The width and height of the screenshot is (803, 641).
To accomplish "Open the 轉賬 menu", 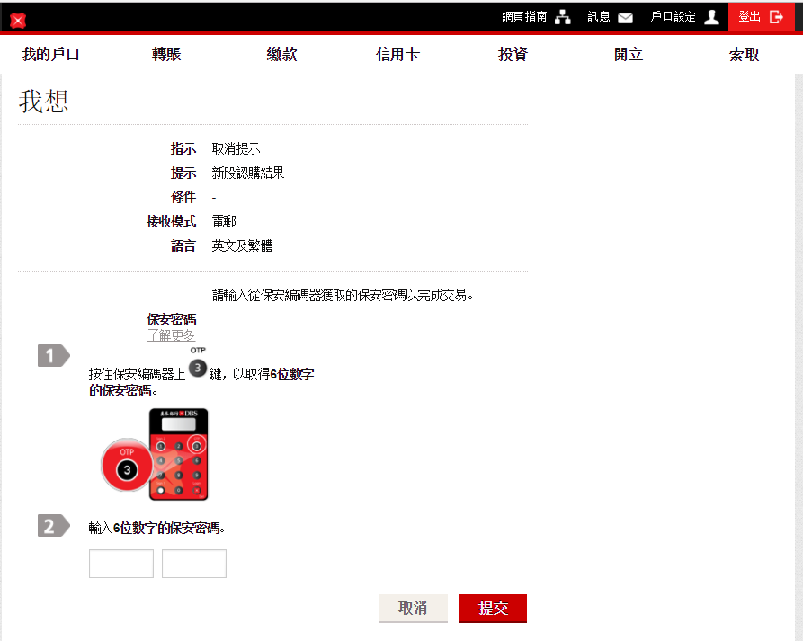I will (x=166, y=55).
